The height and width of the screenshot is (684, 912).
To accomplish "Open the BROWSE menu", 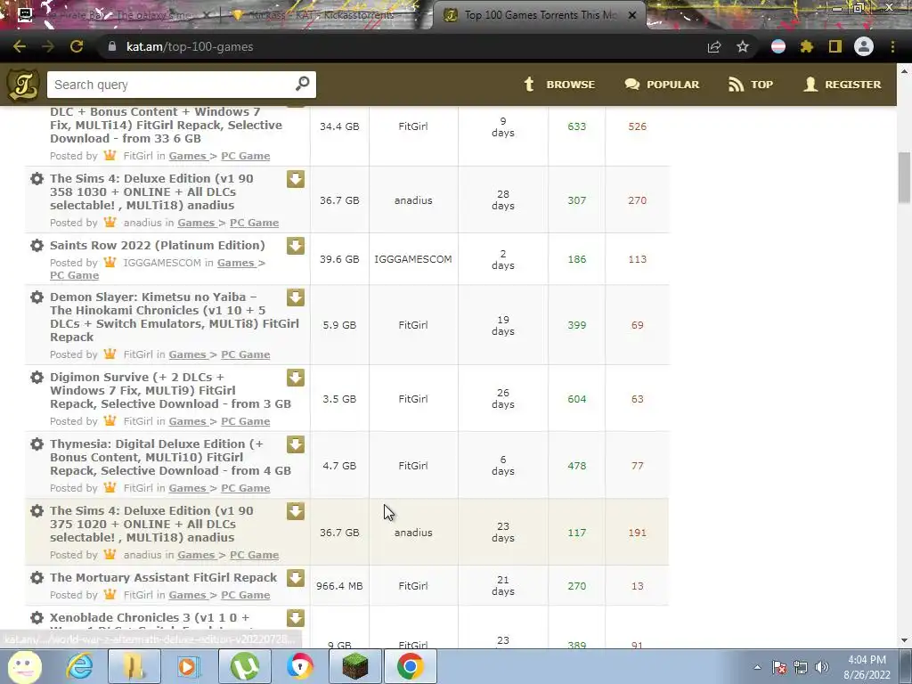I will [558, 85].
